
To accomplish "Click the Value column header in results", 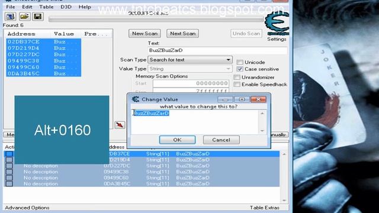I will (64, 34).
